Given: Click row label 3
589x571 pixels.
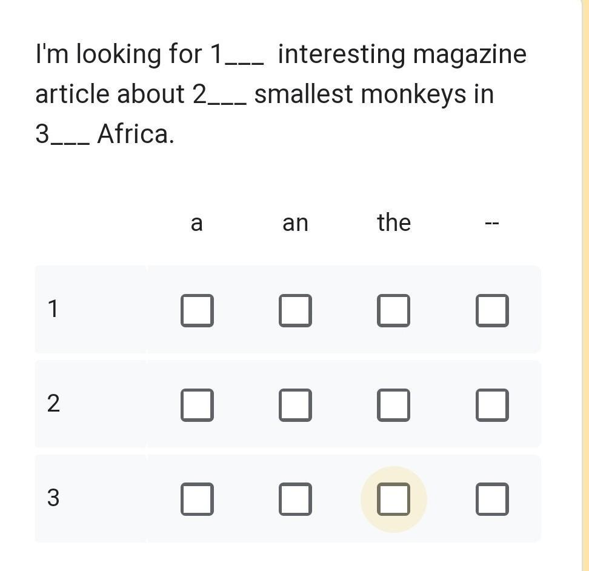Looking at the screenshot, I should pyautogui.click(x=53, y=498).
